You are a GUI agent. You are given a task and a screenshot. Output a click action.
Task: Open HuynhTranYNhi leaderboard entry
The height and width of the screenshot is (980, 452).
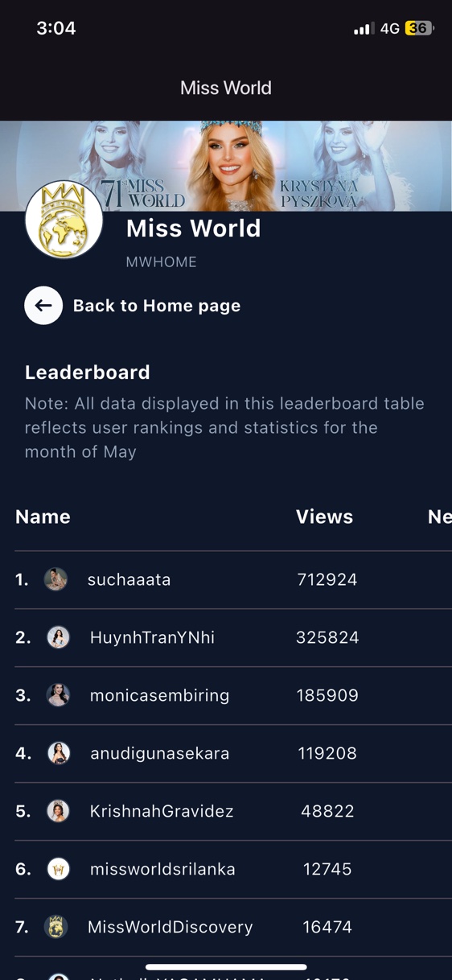click(x=233, y=637)
